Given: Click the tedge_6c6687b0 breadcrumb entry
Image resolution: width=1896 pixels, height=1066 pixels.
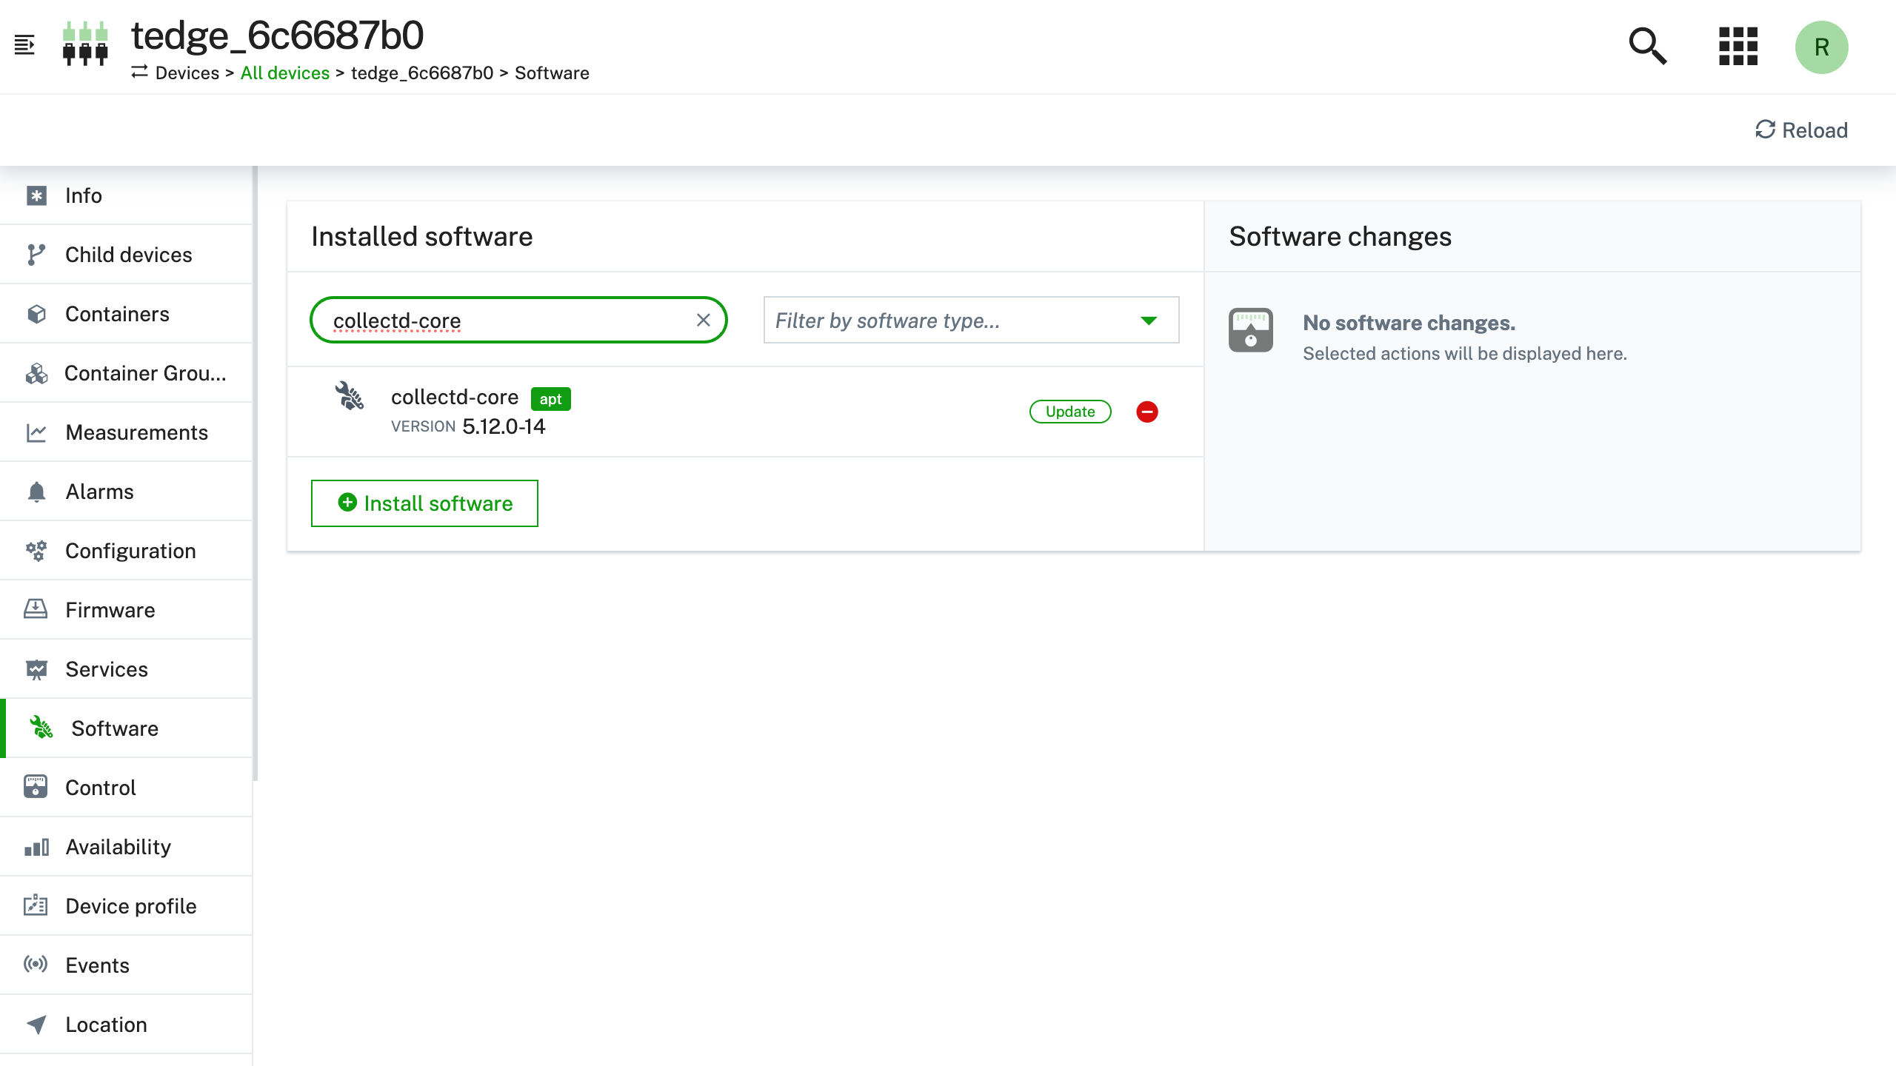Looking at the screenshot, I should (x=422, y=73).
